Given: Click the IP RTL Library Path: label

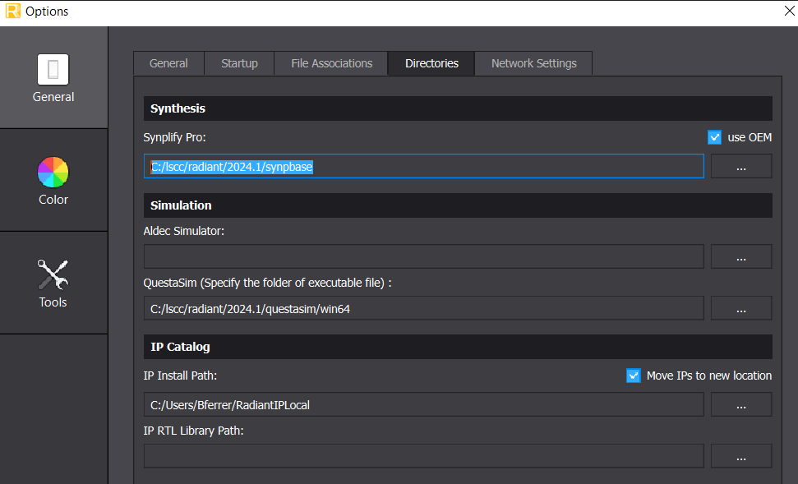Looking at the screenshot, I should click(193, 431).
